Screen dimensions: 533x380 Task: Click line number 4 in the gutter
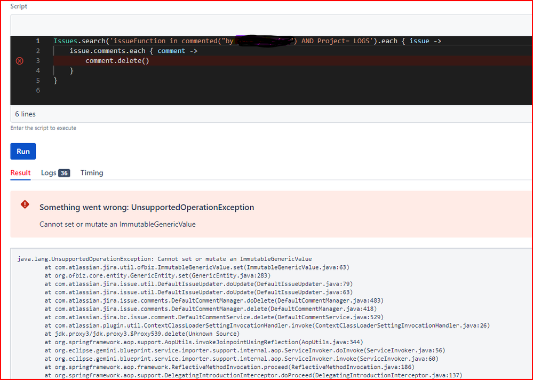(38, 70)
